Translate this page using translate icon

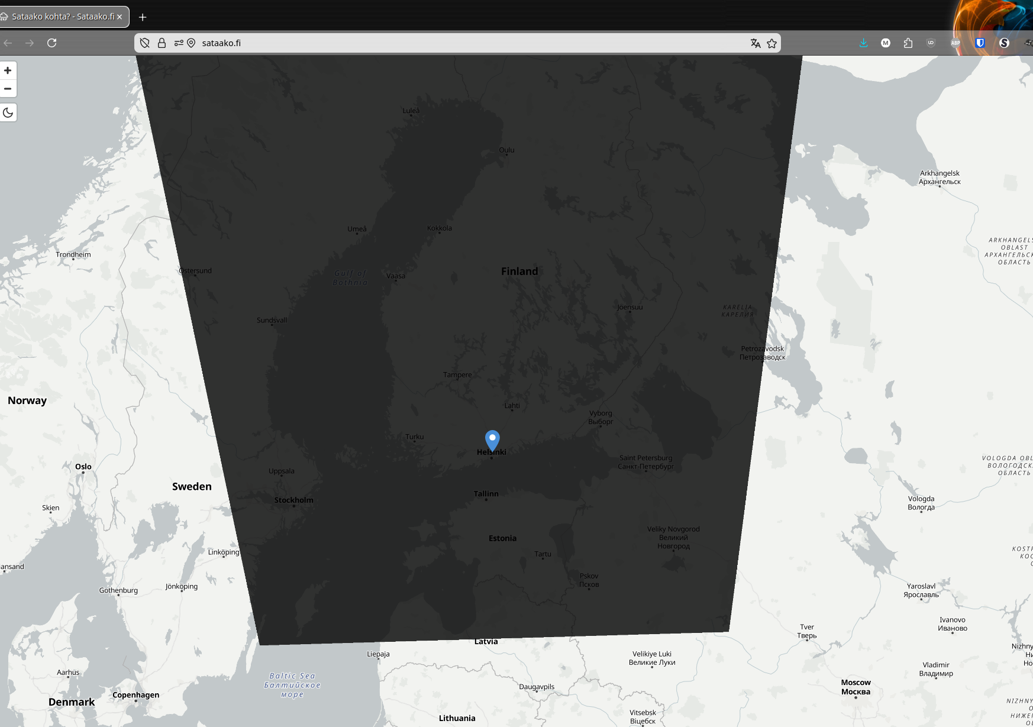pos(756,43)
